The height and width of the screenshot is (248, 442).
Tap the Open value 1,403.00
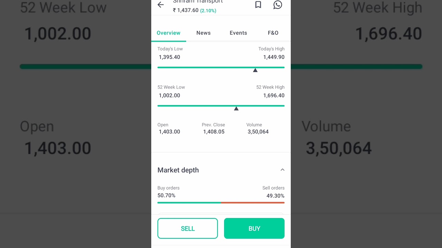pyautogui.click(x=169, y=132)
